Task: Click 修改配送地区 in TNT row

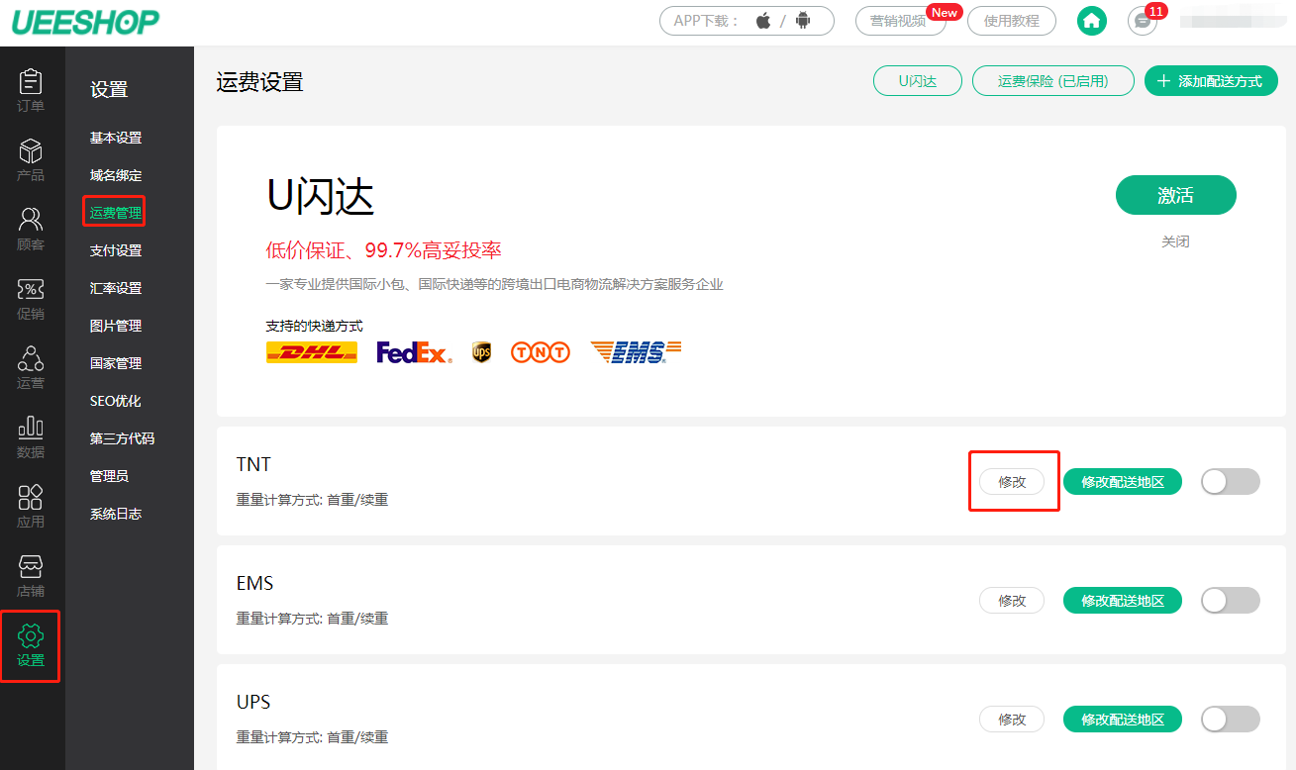Action: 1123,482
